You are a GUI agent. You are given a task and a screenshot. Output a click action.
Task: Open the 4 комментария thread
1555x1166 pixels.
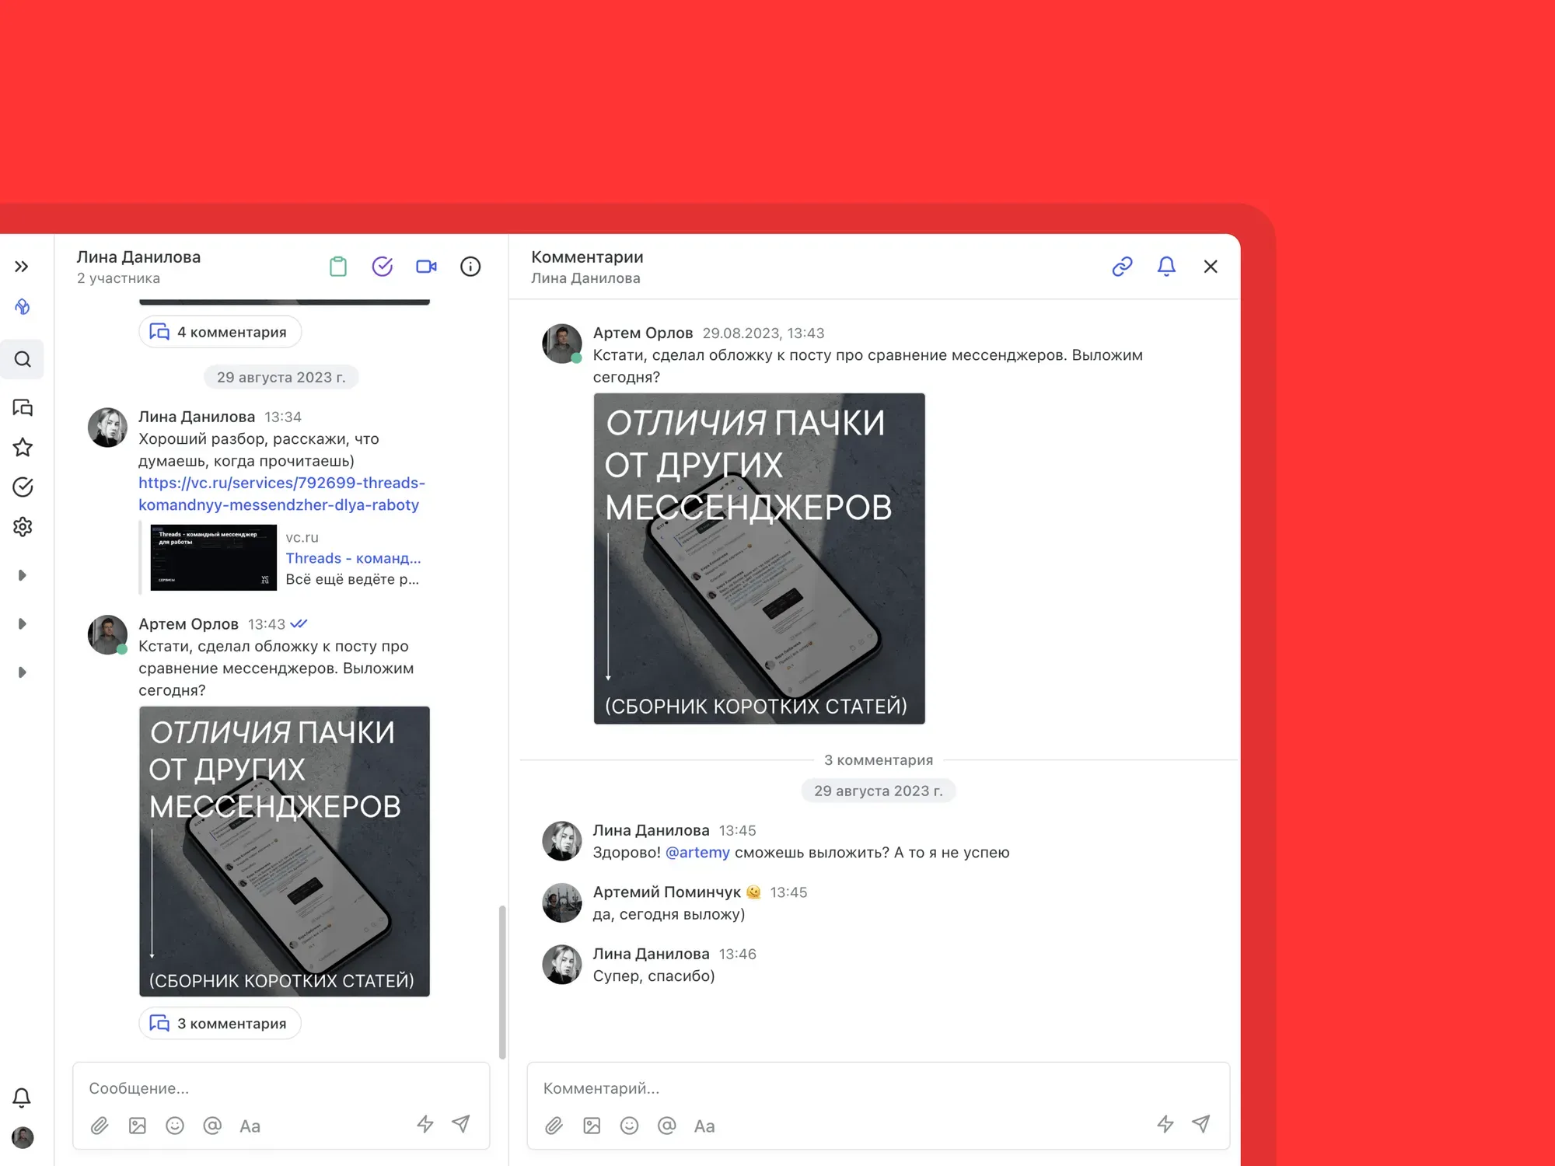(x=220, y=332)
